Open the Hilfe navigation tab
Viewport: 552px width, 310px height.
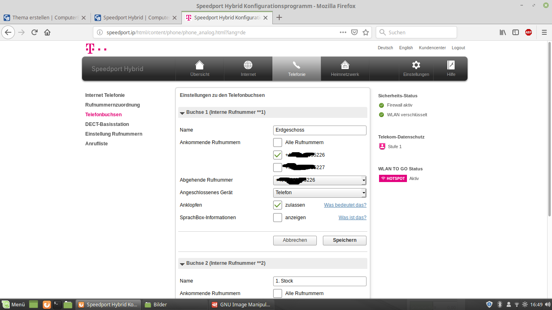pyautogui.click(x=451, y=69)
